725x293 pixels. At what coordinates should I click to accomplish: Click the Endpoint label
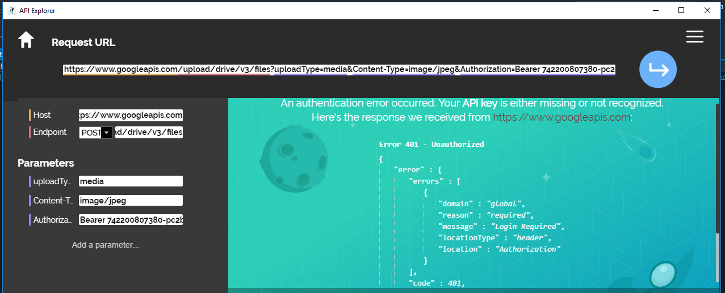pyautogui.click(x=51, y=132)
